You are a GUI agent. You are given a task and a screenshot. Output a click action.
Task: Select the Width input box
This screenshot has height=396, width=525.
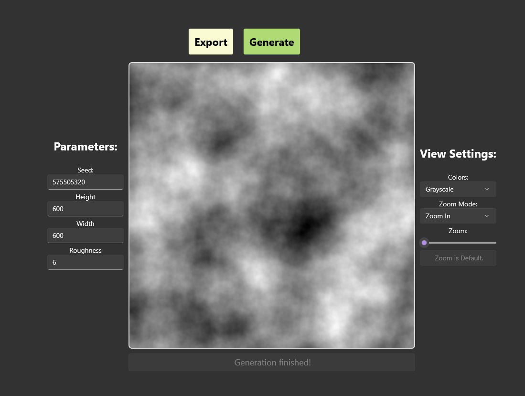(x=86, y=235)
